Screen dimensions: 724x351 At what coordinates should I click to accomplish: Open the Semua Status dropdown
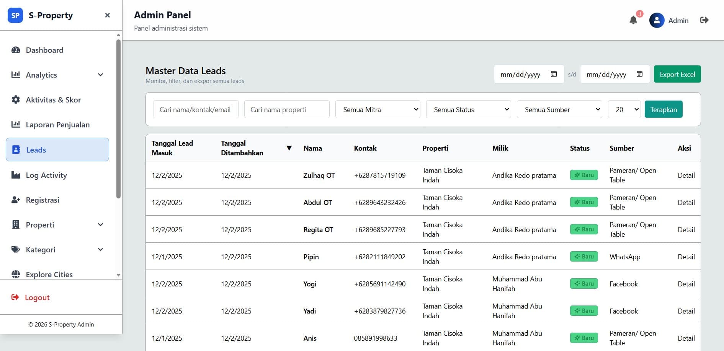coord(469,109)
